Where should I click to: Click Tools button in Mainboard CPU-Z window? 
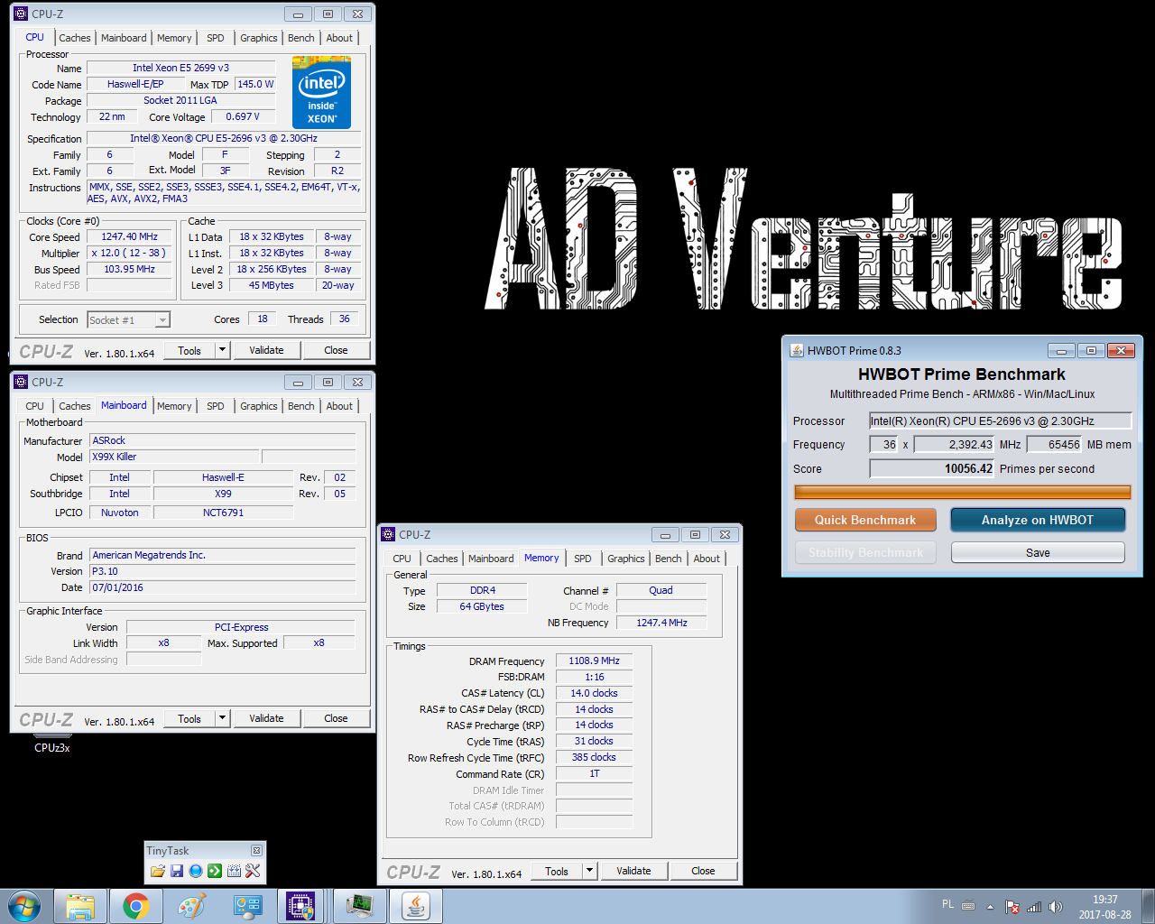189,718
